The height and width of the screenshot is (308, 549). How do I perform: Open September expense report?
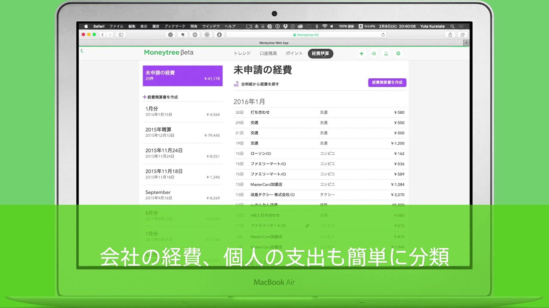183,195
